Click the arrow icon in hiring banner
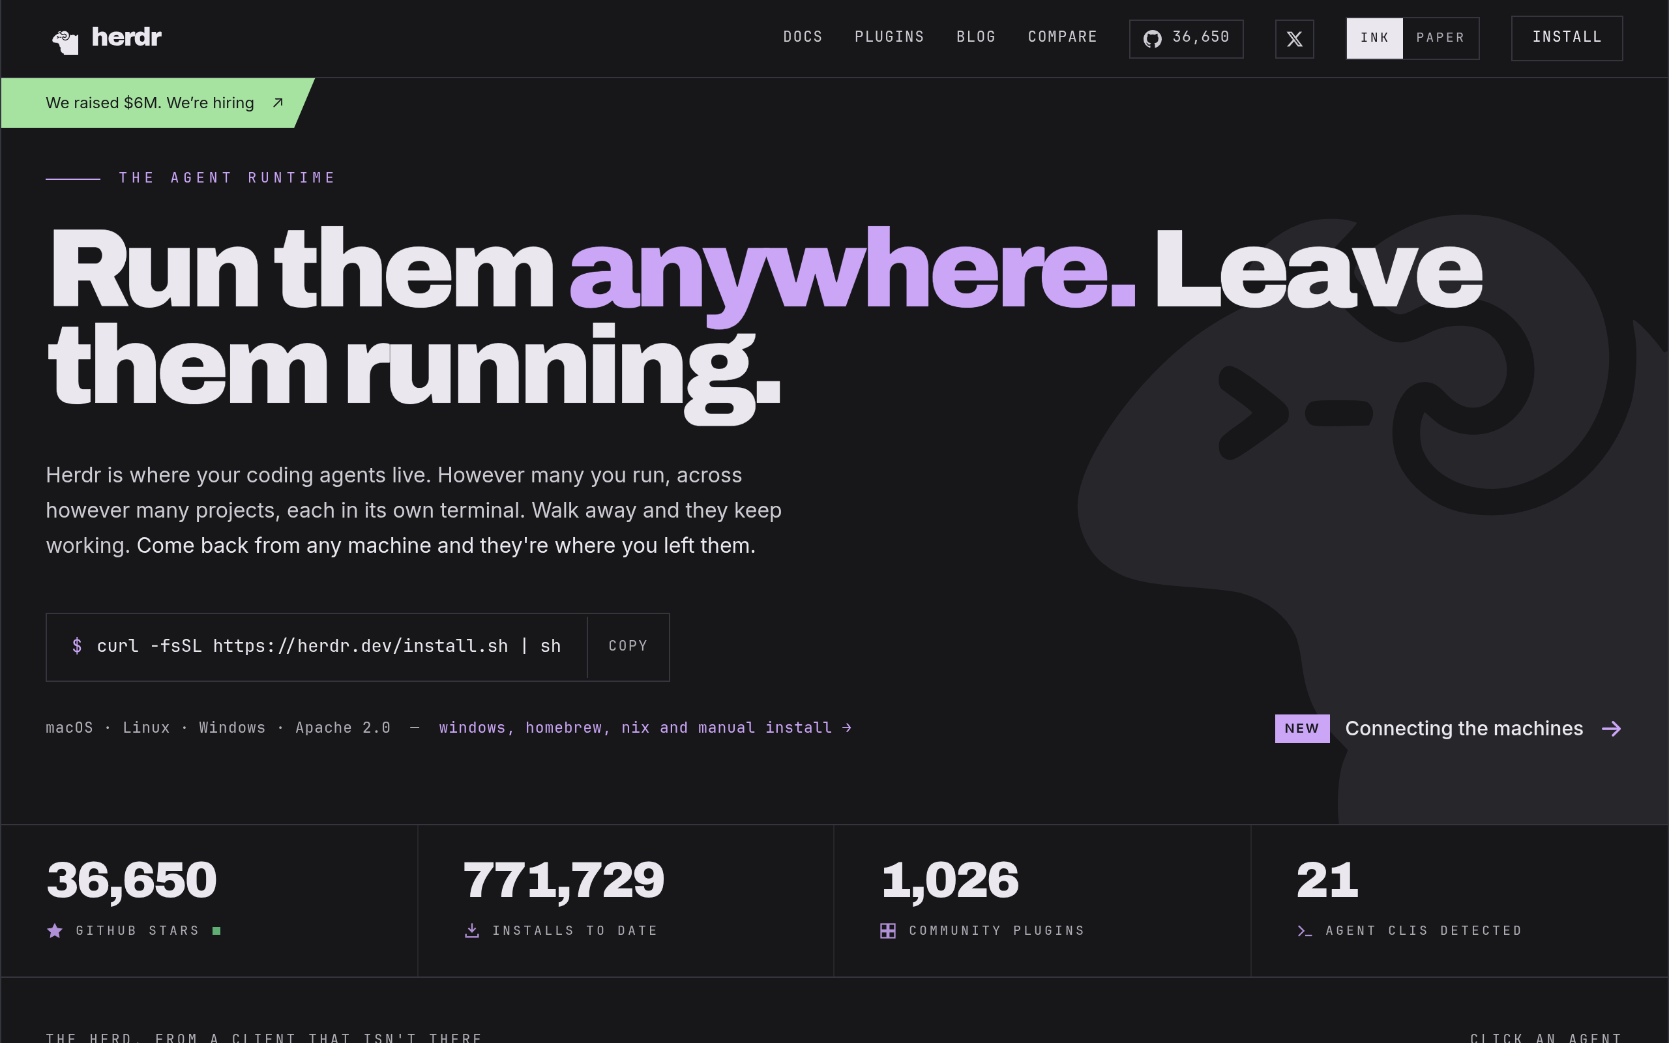 point(278,103)
